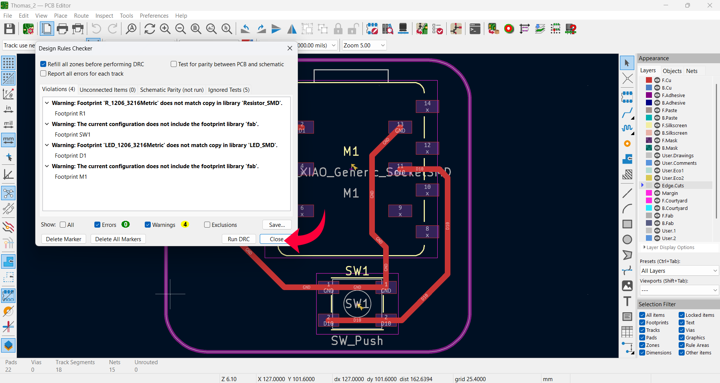
Task: Open the All Layers presets dropdown
Action: click(679, 271)
